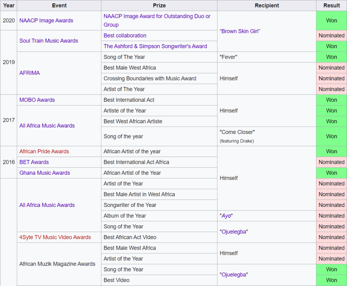Screen dimensions: 347x286
Task: Open the MOBO Awards link
Action: (37, 100)
